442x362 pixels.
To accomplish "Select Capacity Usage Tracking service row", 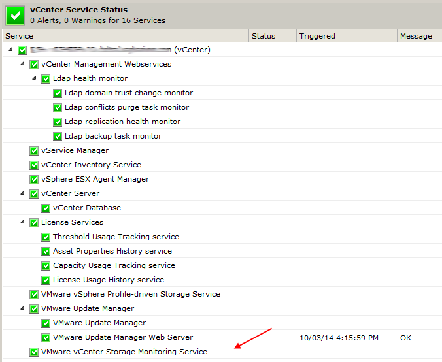I will [x=222, y=265].
